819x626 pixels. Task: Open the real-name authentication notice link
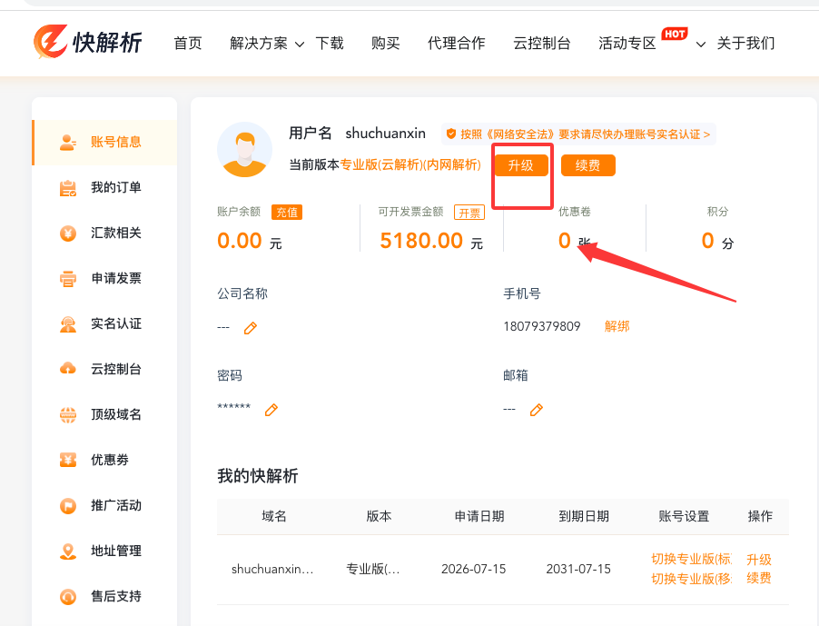(578, 134)
